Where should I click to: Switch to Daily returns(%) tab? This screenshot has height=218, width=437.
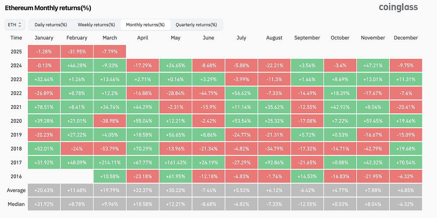click(51, 25)
